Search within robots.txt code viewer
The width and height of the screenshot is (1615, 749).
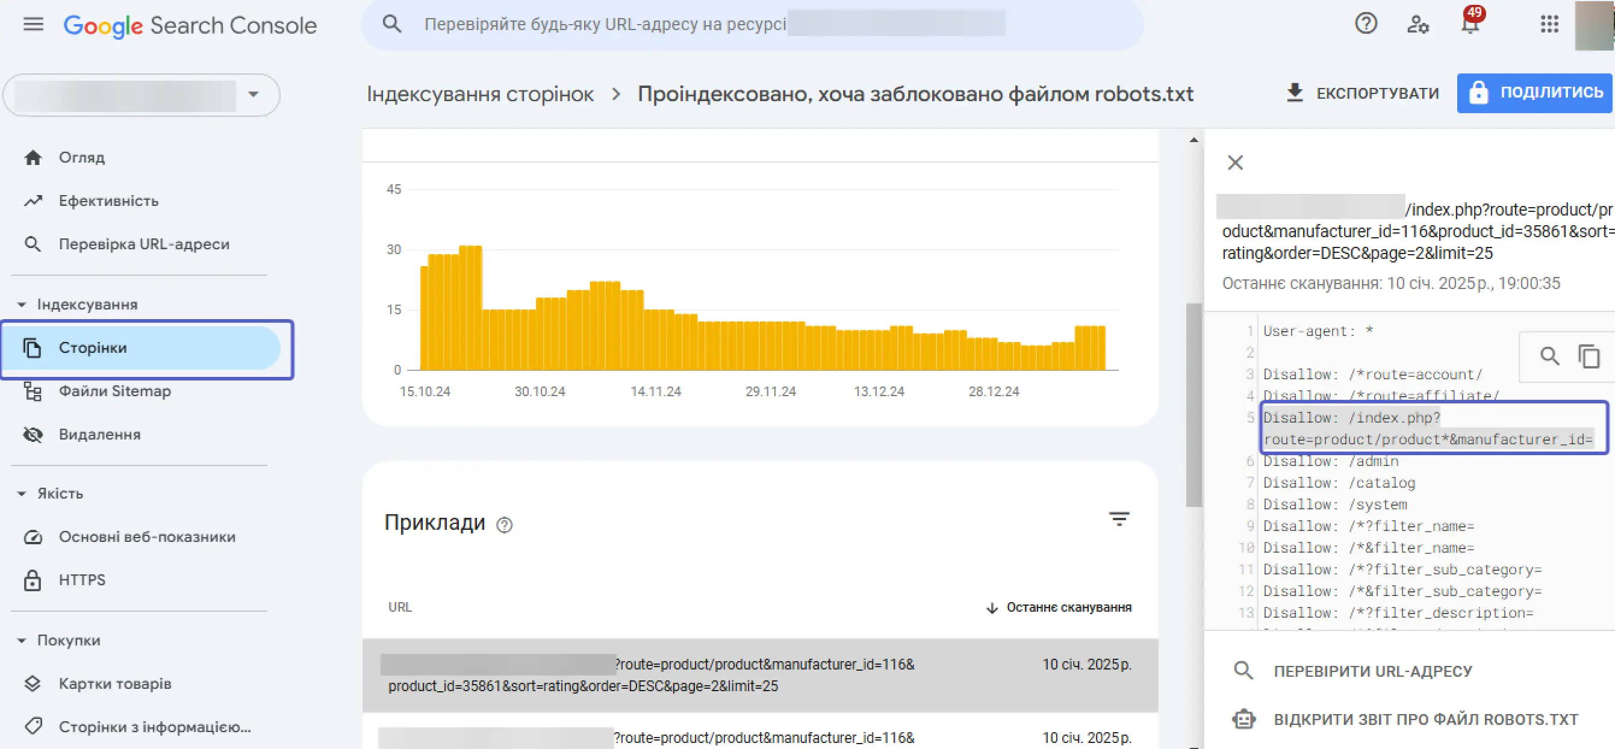tap(1550, 356)
